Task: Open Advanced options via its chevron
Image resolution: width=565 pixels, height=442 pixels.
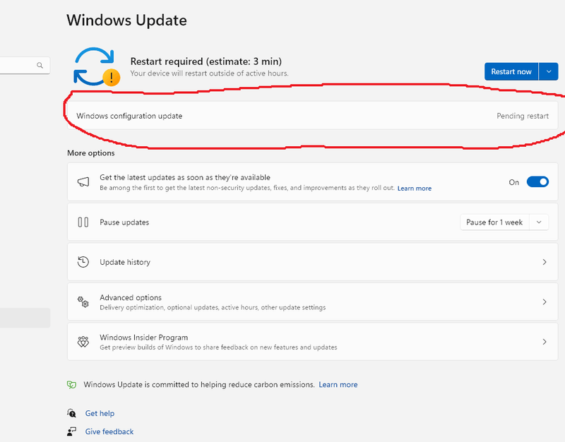Action: click(x=545, y=302)
